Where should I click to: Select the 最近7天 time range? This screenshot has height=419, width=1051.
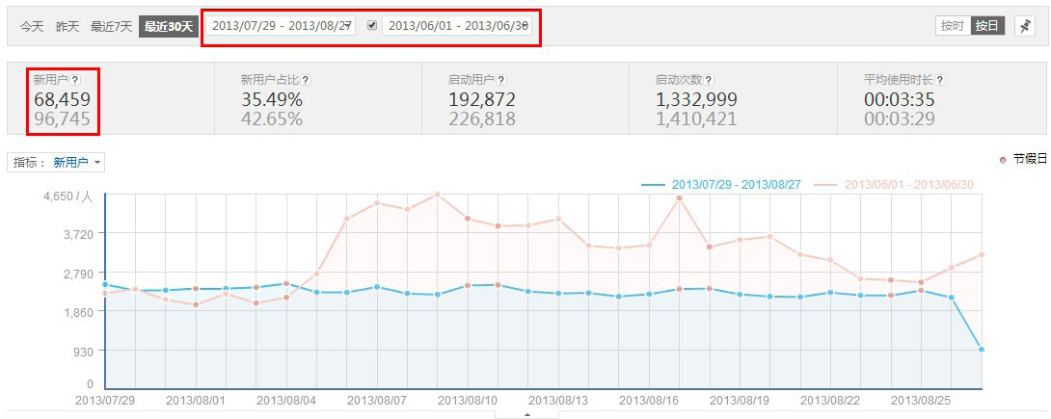(111, 27)
